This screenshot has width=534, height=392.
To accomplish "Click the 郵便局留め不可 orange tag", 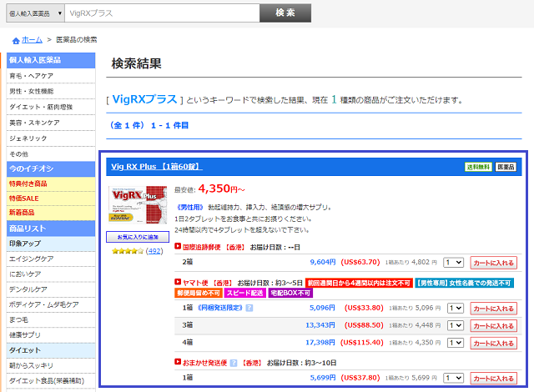I will pyautogui.click(x=199, y=293).
